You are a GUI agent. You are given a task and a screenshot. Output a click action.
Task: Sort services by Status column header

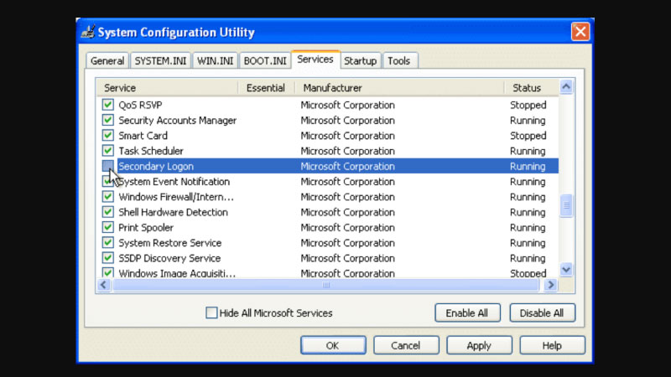tap(528, 88)
